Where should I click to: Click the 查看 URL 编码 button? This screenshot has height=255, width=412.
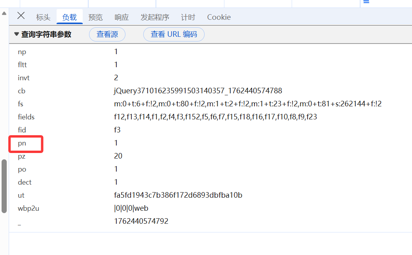pyautogui.click(x=173, y=34)
